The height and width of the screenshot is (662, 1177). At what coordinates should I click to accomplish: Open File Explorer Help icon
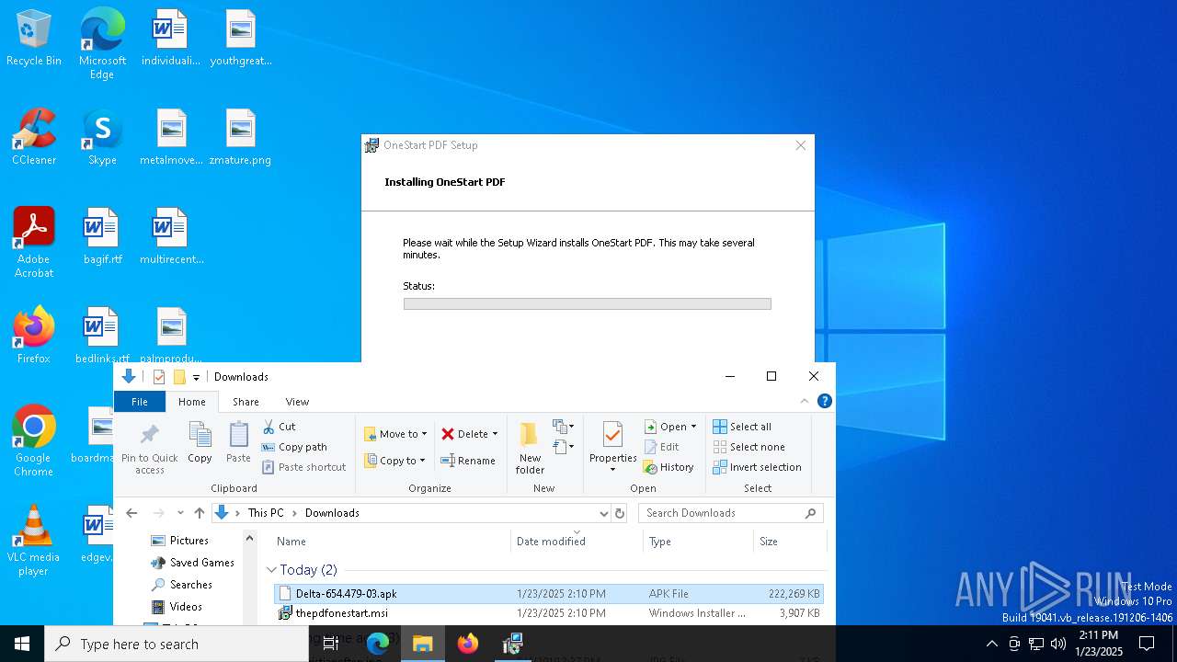point(825,401)
